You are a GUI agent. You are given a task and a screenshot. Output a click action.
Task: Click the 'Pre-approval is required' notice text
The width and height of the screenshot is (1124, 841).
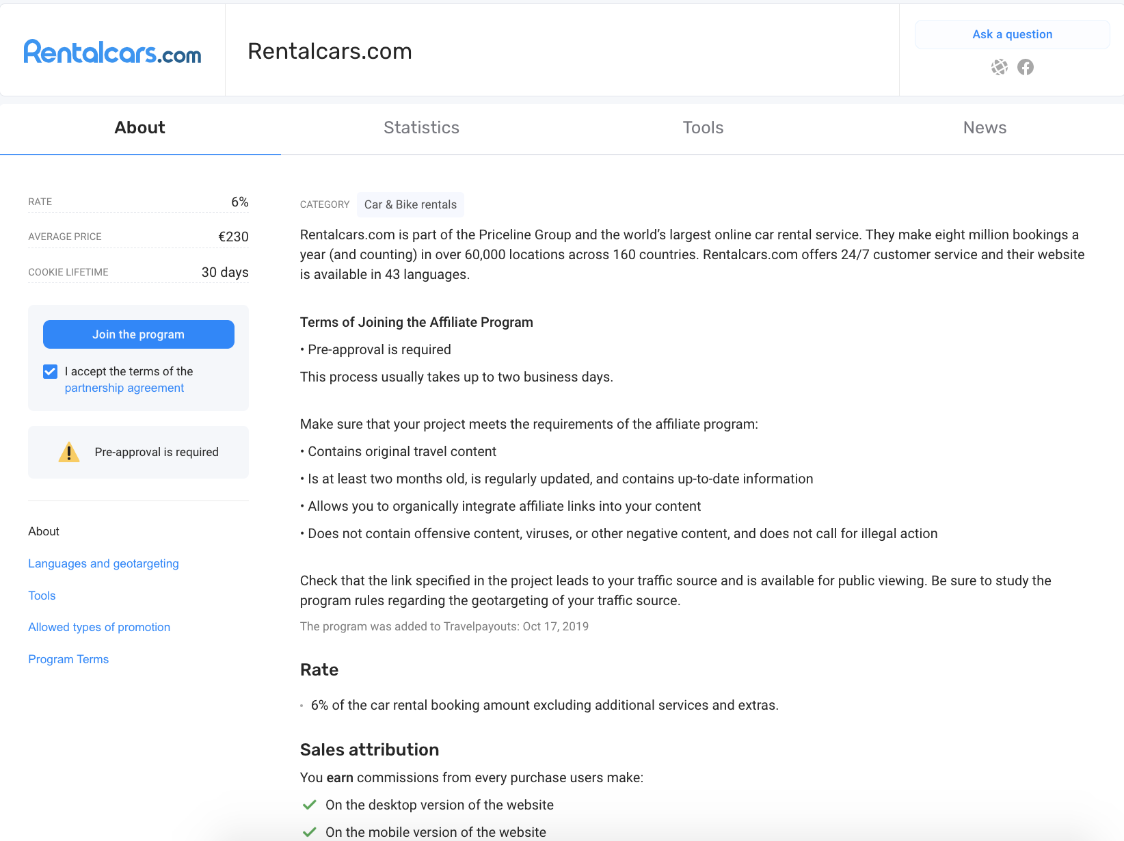pos(157,452)
